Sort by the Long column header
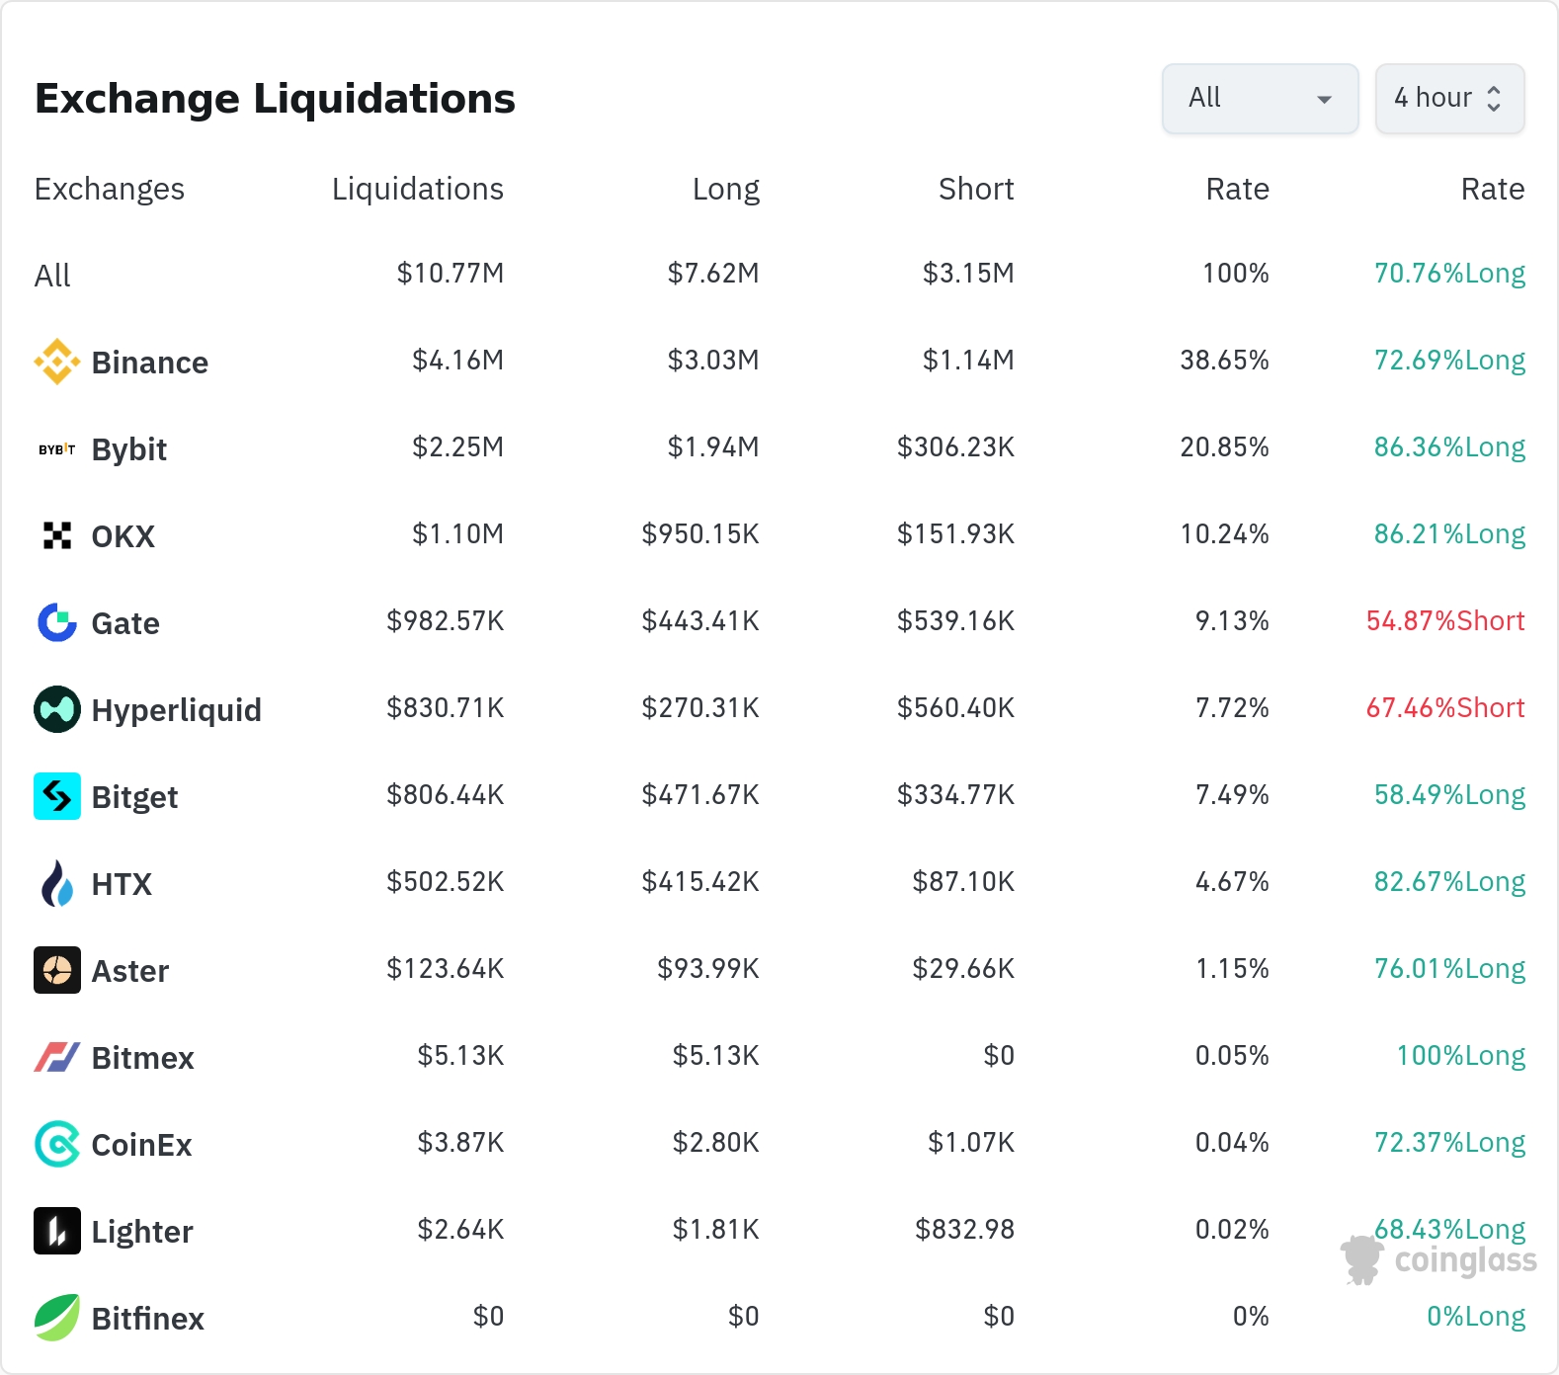The width and height of the screenshot is (1559, 1375). tap(725, 189)
